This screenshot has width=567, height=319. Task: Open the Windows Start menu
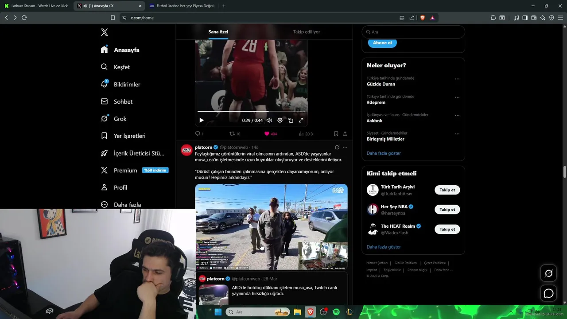pyautogui.click(x=218, y=312)
